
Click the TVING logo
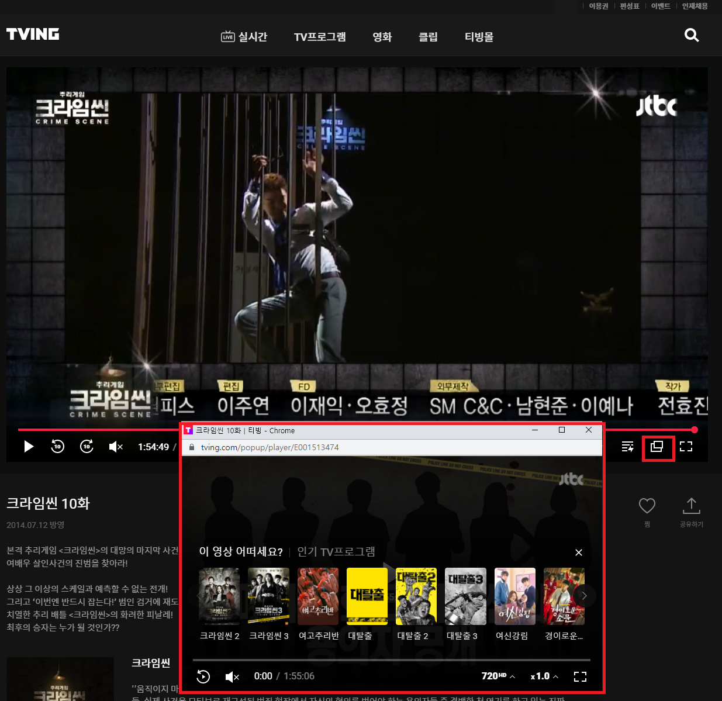33,34
